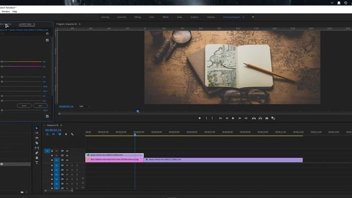Select the Track Select Forward tool
The image size is (352, 198).
click(x=37, y=133)
